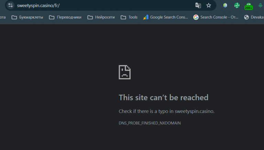
Task: Click the 'Check if there is a typo' message
Action: [x=166, y=111]
